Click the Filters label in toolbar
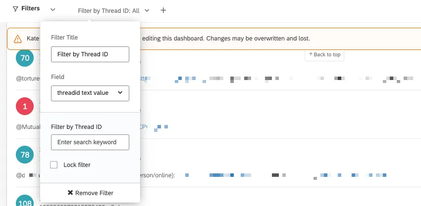421x206 pixels. (31, 9)
